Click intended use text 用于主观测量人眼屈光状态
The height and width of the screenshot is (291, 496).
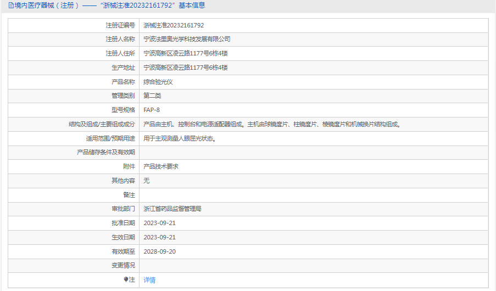pyautogui.click(x=180, y=138)
